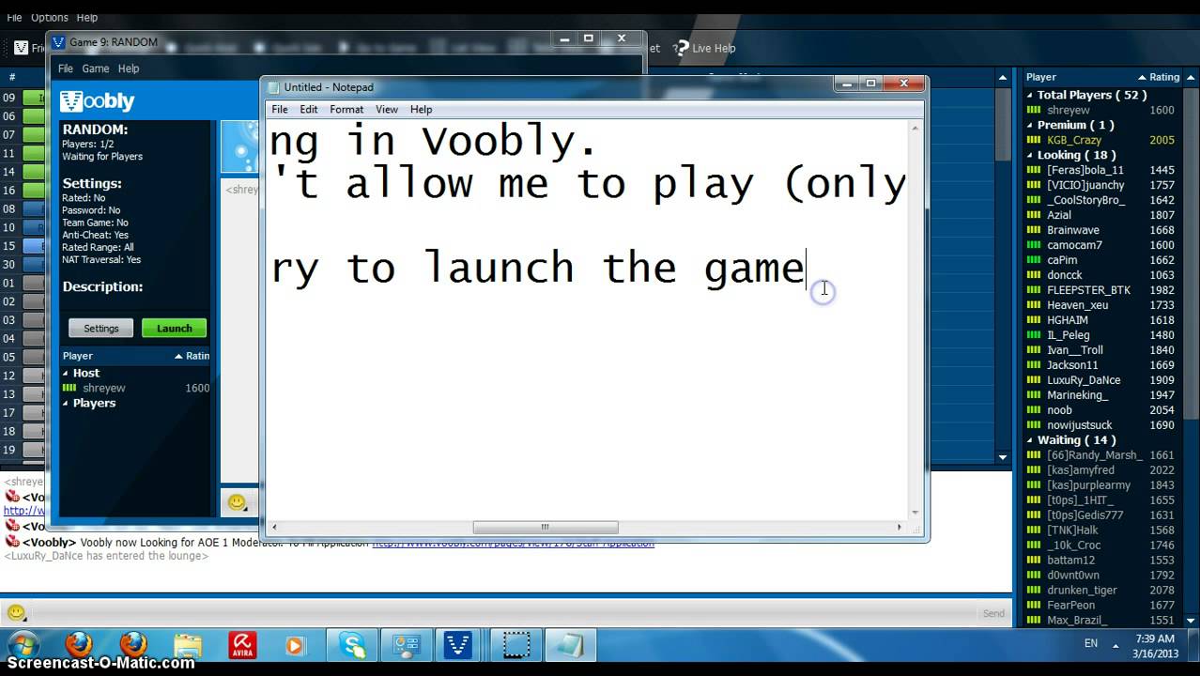Click the Friends V icon in the lobby toolbar

(x=21, y=48)
